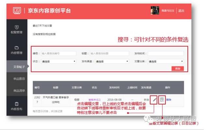Click the JD monitor logo icon
The image size is (206, 130).
[17, 11]
